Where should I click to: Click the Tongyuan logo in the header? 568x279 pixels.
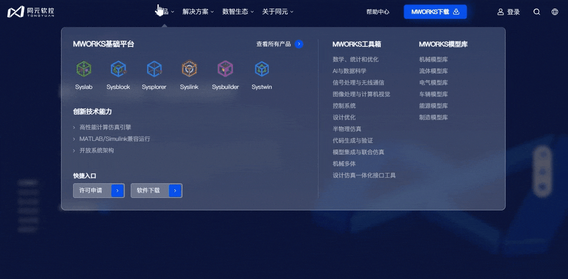[x=31, y=11]
